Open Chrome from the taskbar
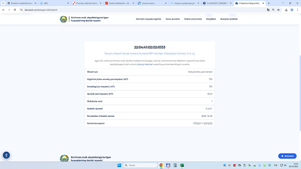 click(x=161, y=165)
